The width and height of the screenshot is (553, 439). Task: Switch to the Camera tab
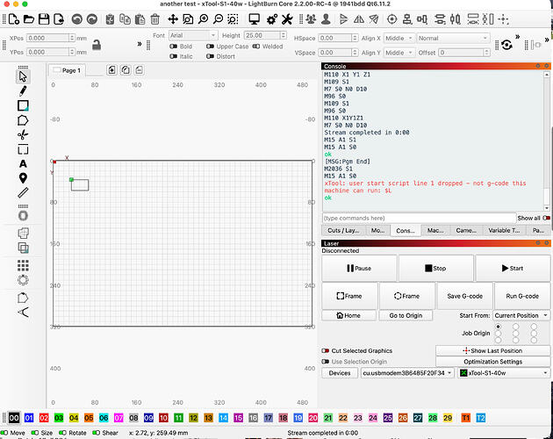click(466, 230)
